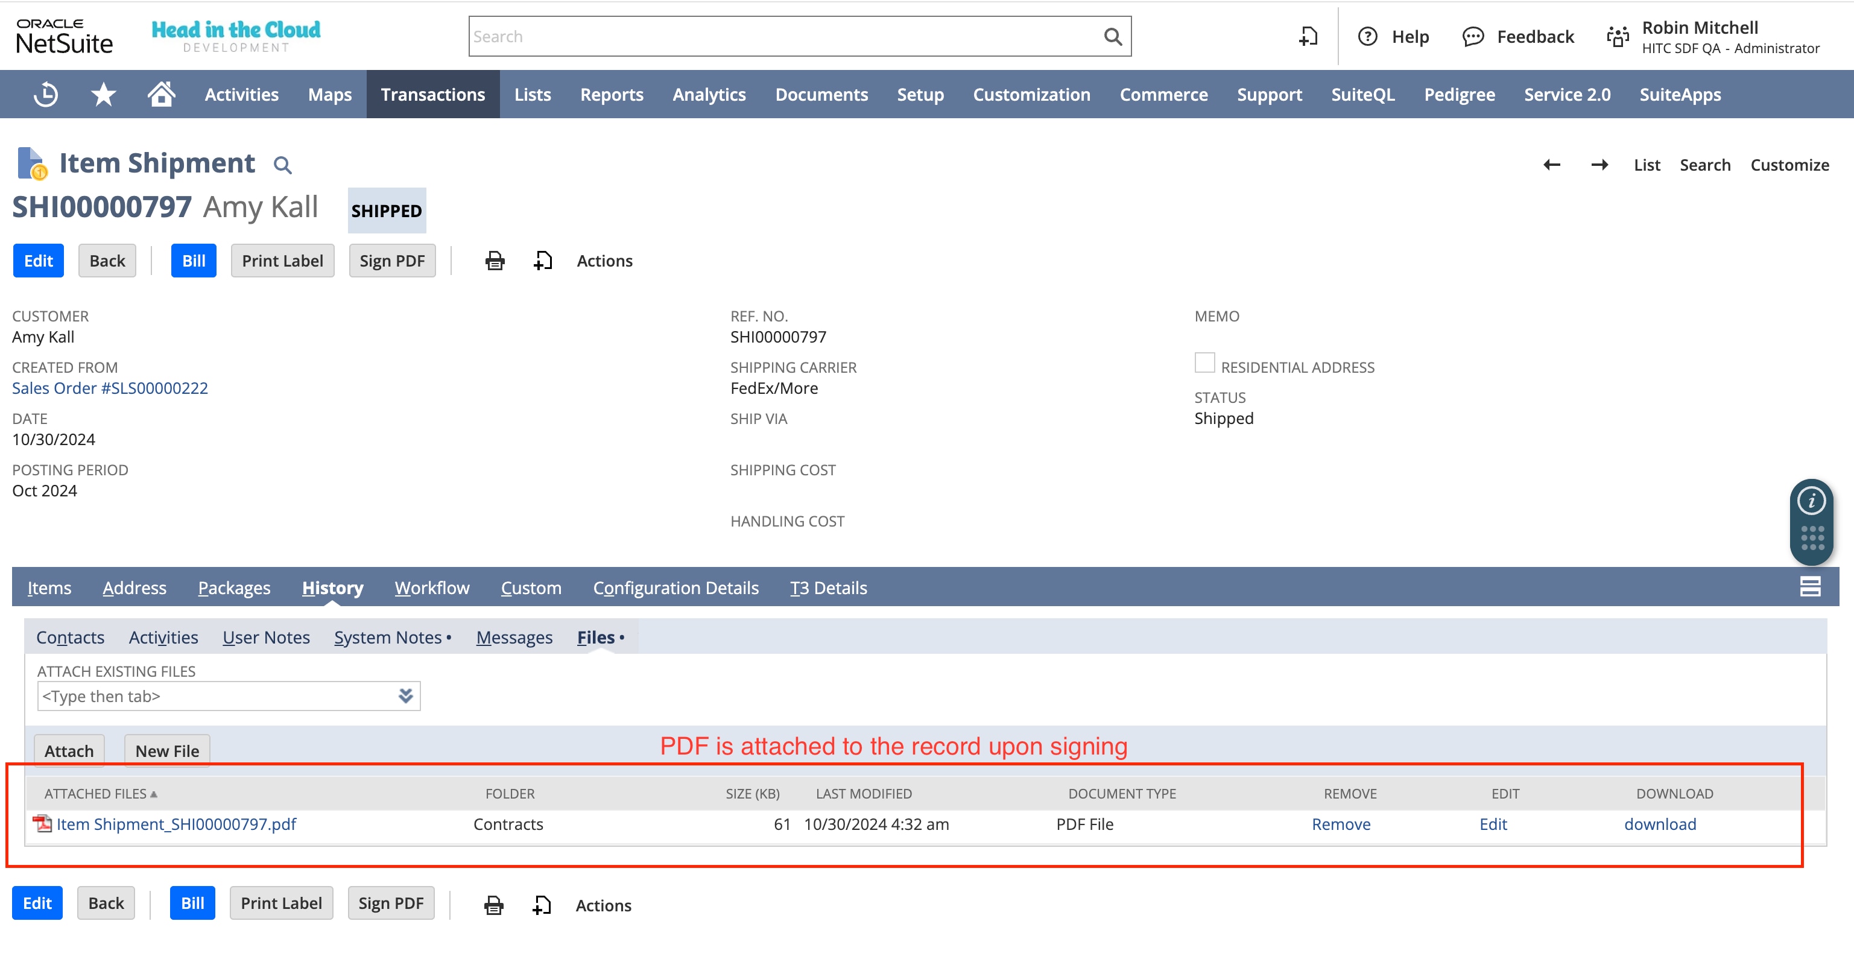Click the global search magnifier icon
Image resolution: width=1854 pixels, height=959 pixels.
1112,37
